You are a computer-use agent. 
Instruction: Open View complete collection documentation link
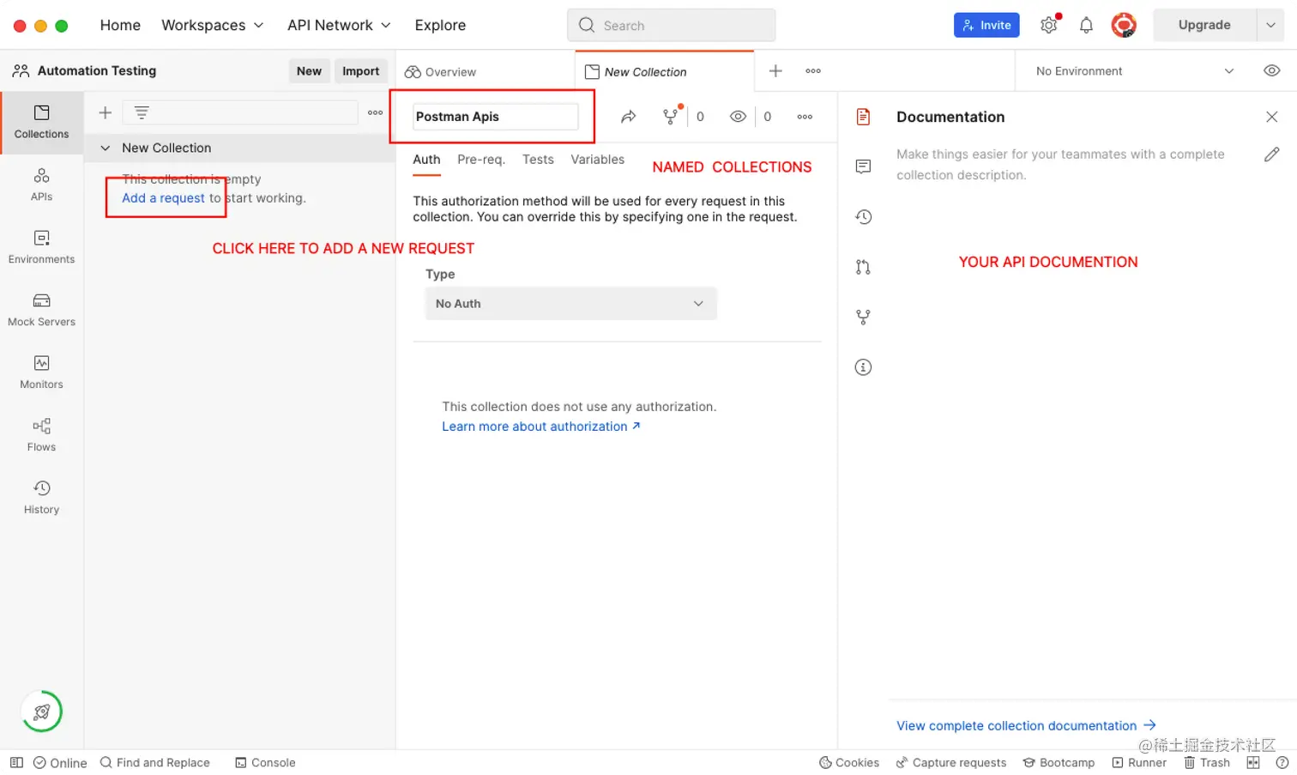coord(1027,726)
